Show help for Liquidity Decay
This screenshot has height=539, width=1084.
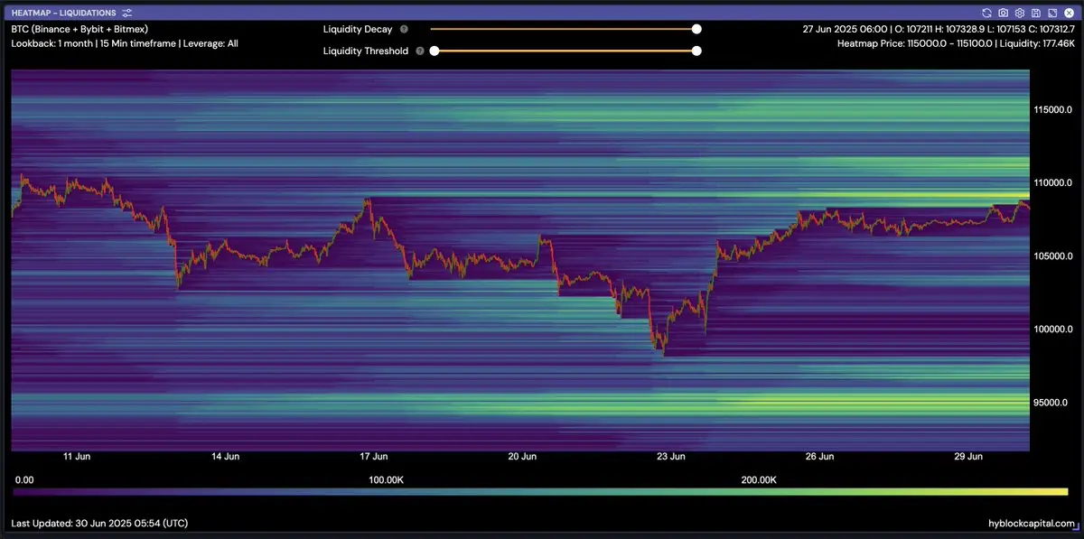tap(404, 29)
